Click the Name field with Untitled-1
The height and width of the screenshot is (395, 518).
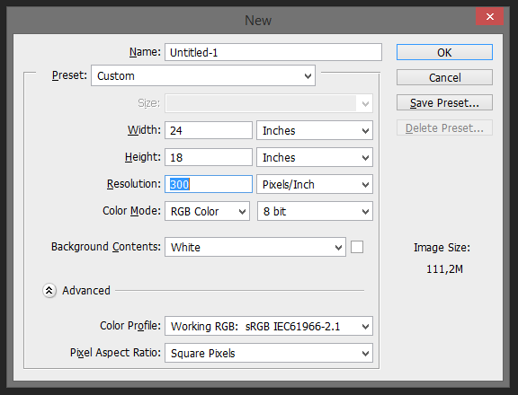click(273, 52)
